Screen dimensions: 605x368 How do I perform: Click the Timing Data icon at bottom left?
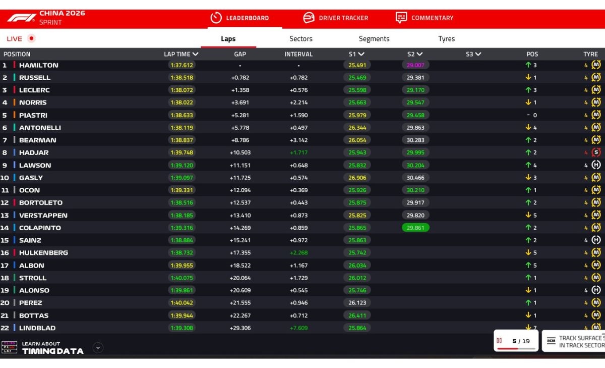point(10,347)
